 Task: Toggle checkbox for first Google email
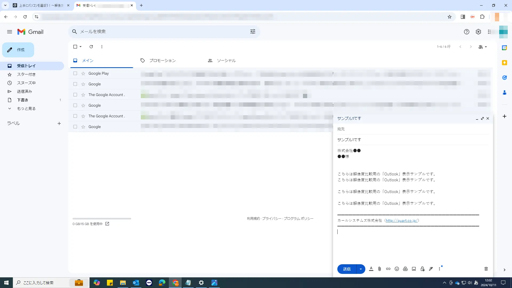tap(75, 84)
